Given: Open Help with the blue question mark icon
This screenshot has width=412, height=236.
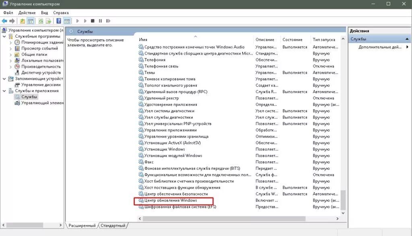Looking at the screenshot, I should [x=59, y=21].
